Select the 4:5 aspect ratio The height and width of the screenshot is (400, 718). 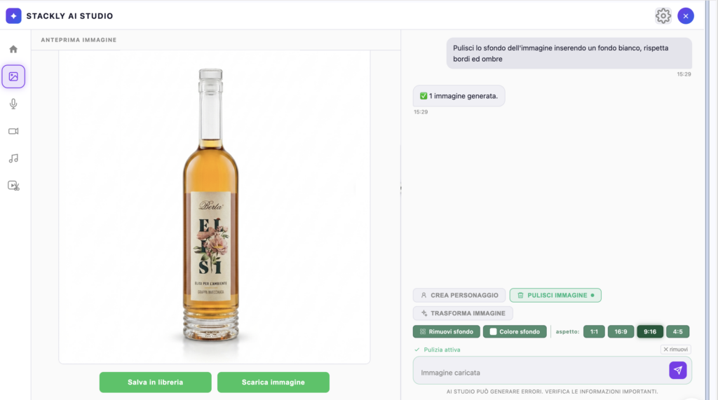(678, 332)
